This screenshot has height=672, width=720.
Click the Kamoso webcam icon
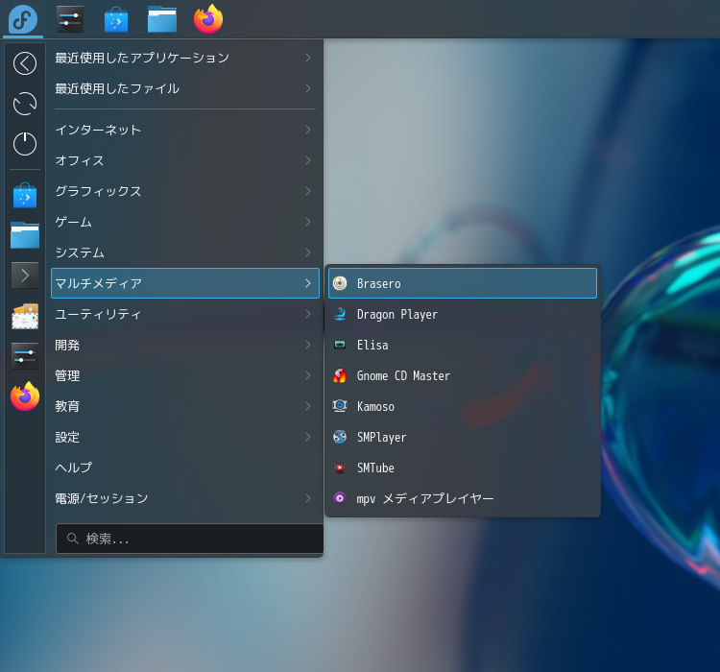(x=340, y=406)
